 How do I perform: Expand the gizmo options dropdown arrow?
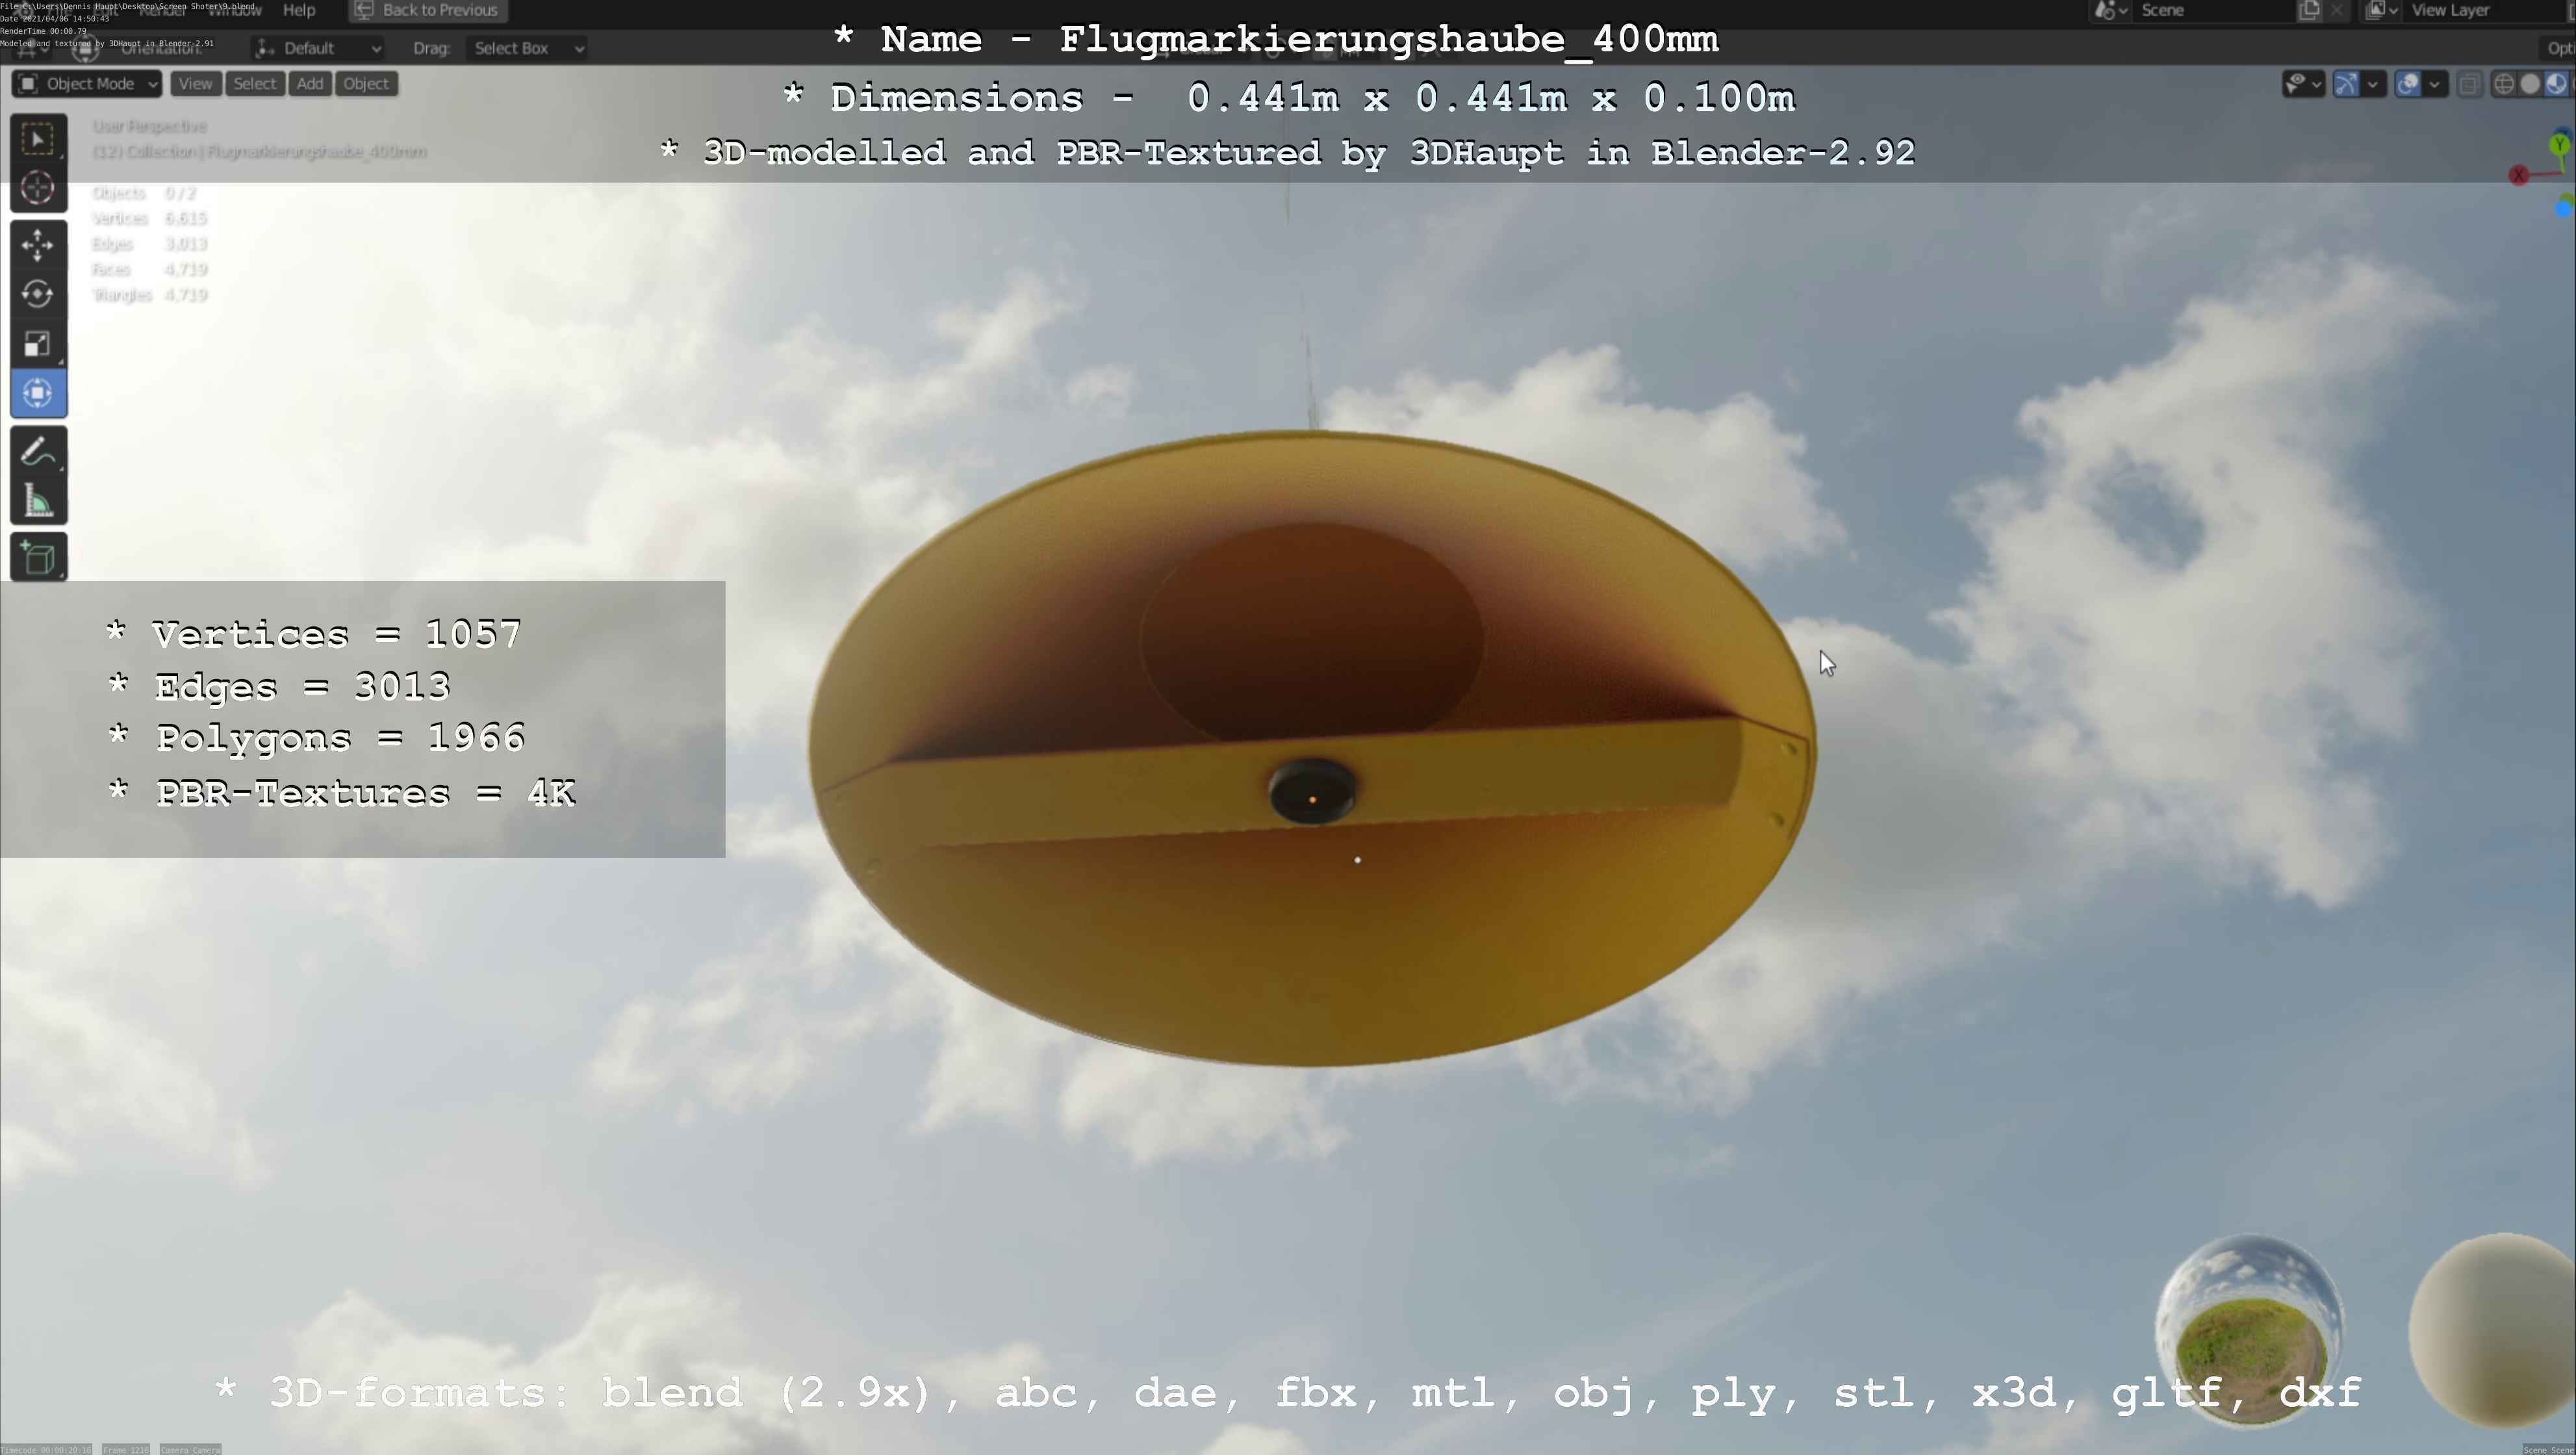tap(2373, 84)
